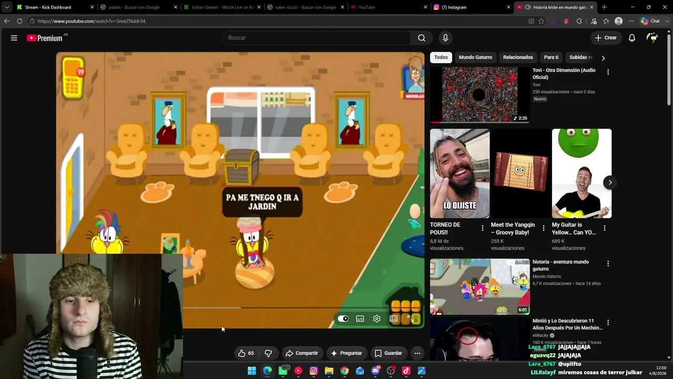Viewport: 673px width, 379px height.
Task: Open the Crear create menu
Action: pyautogui.click(x=606, y=38)
